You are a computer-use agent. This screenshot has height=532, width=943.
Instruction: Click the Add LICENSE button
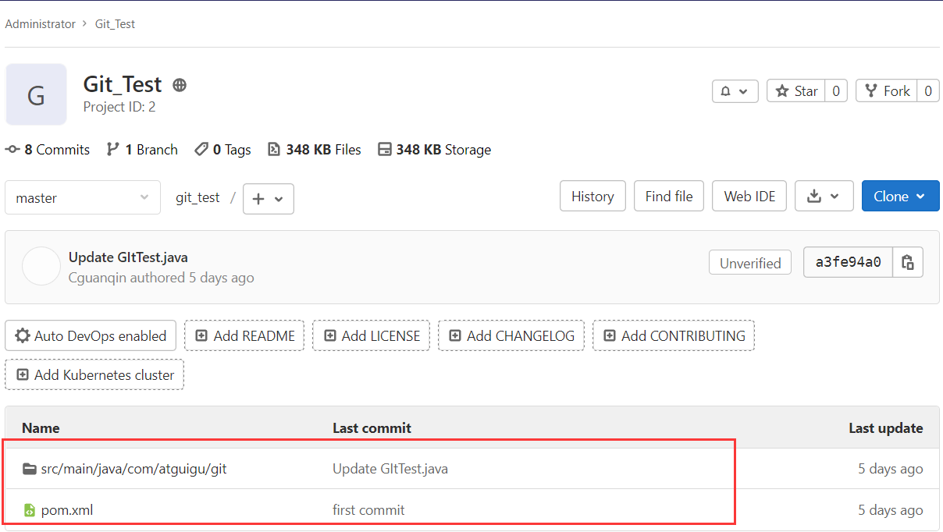[372, 336]
